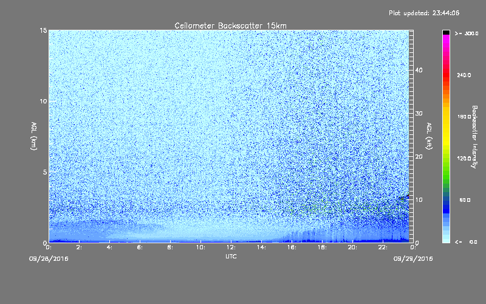
Task: Click the UTC x-axis label
Action: (231, 256)
